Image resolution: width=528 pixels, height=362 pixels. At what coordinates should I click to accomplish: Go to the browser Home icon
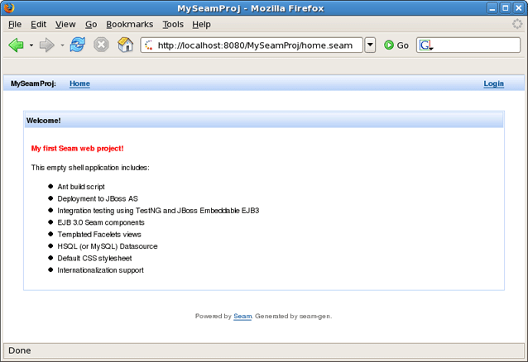click(x=125, y=45)
